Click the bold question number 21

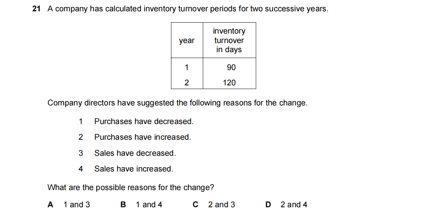coord(36,9)
